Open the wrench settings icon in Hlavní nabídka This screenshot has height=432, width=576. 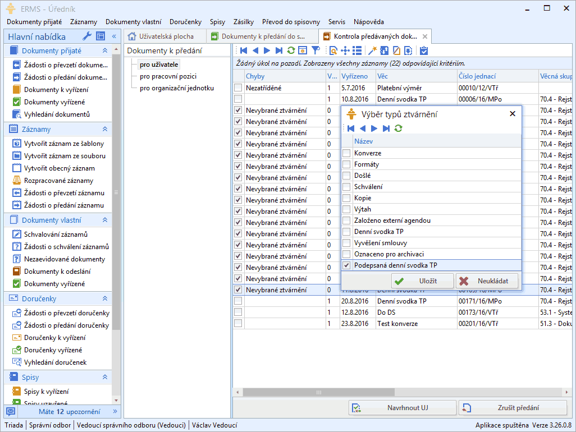point(87,36)
